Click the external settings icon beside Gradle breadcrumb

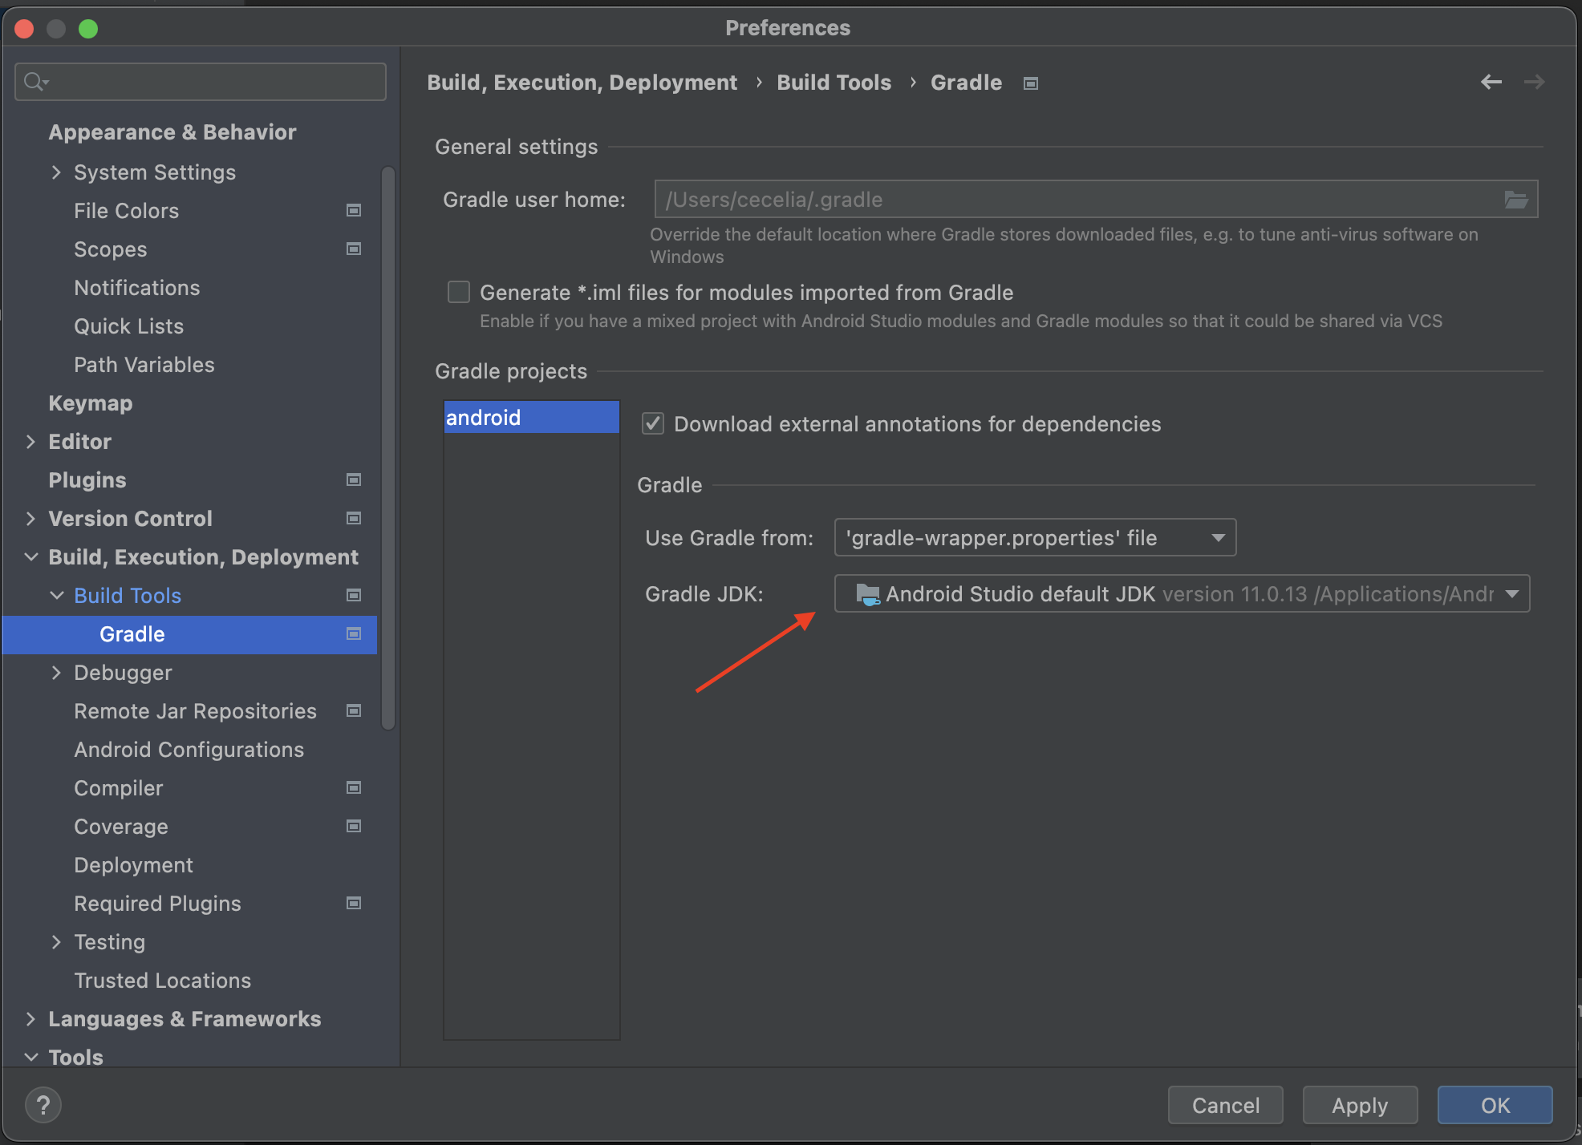pyautogui.click(x=1030, y=82)
